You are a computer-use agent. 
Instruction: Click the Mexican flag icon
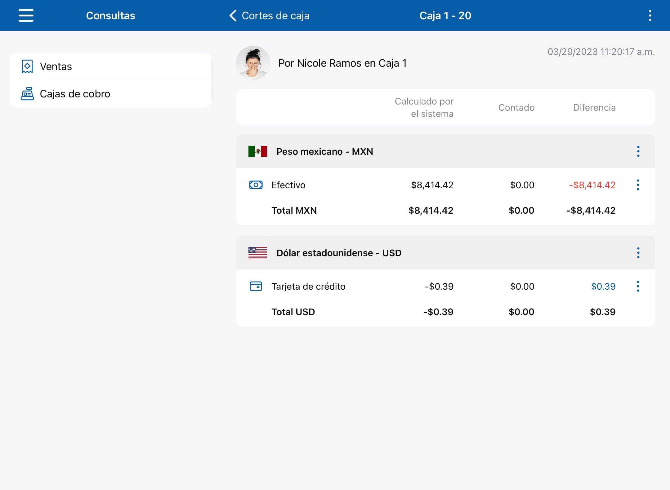coord(257,151)
